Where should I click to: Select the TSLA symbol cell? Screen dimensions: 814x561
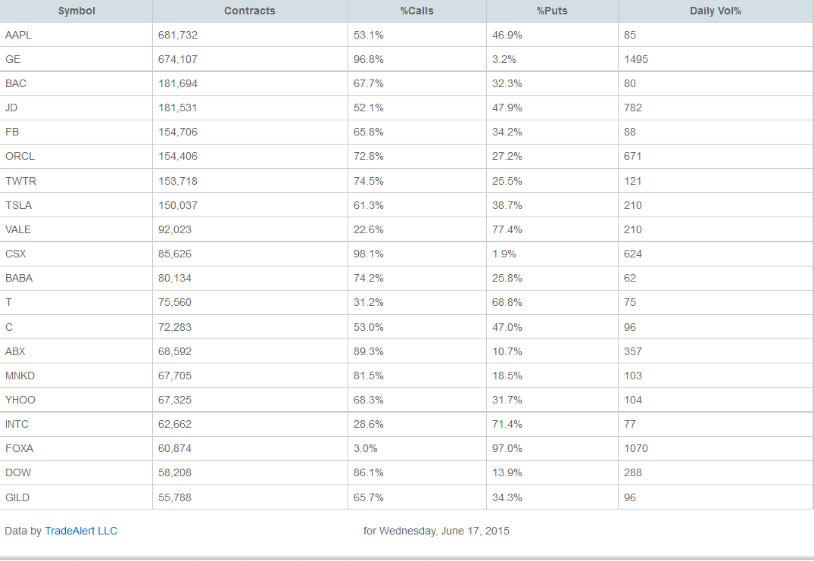pos(19,205)
